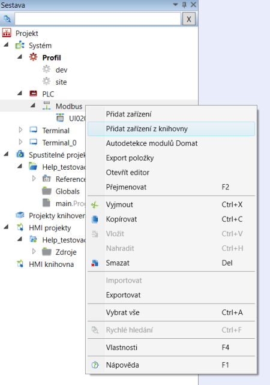The height and width of the screenshot is (385, 270).
Task: Click the red gear icon next to Profil
Action: (33, 57)
